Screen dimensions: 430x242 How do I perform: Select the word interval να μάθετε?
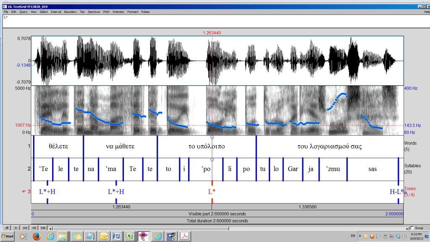click(120, 147)
